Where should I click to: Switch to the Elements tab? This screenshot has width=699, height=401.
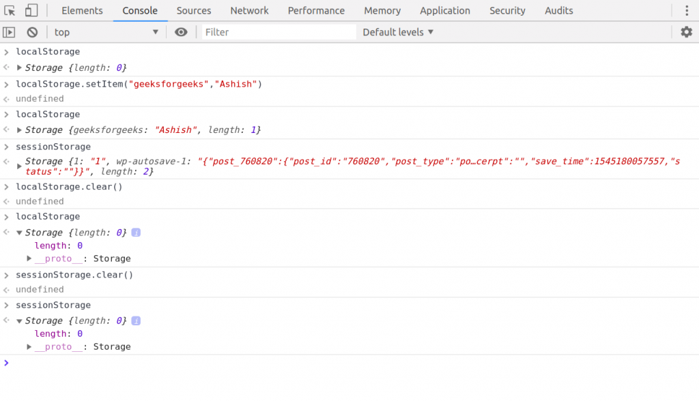tap(82, 11)
